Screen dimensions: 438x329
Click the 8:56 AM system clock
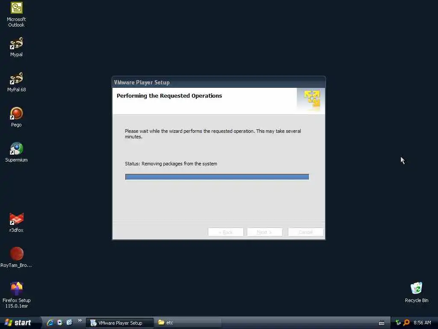422,323
